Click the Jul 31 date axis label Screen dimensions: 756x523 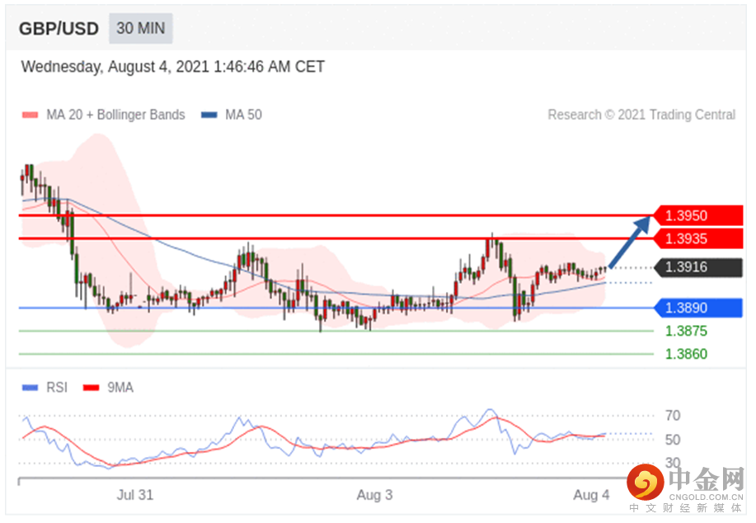tap(135, 495)
